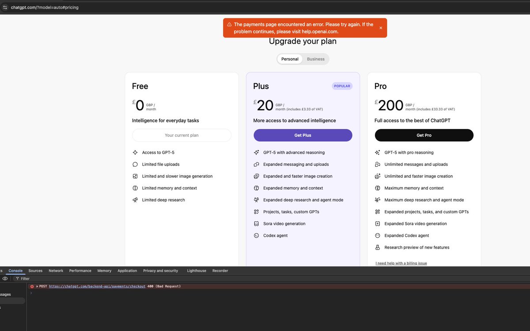The height and width of the screenshot is (331, 530).
Task: Switch to Business plans
Action: [x=316, y=59]
